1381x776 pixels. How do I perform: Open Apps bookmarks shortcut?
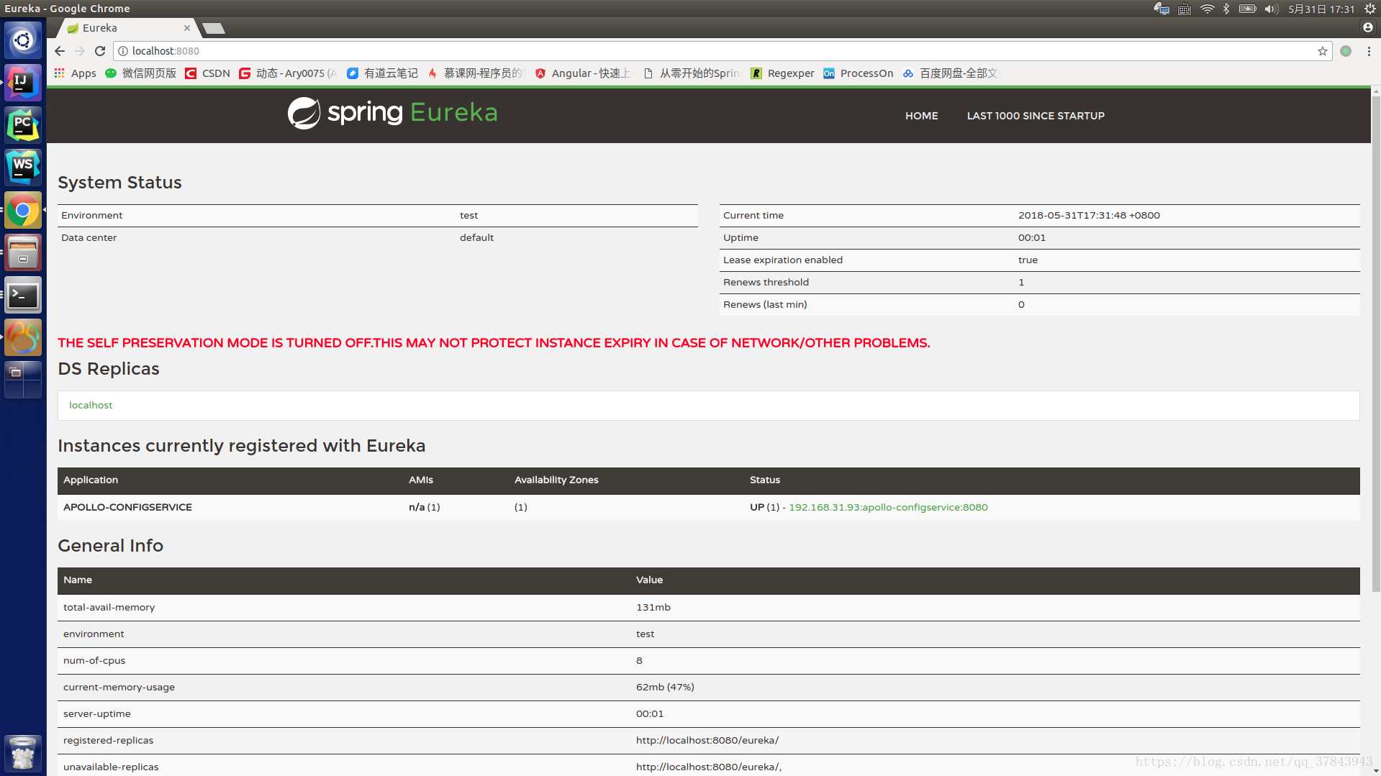(76, 73)
